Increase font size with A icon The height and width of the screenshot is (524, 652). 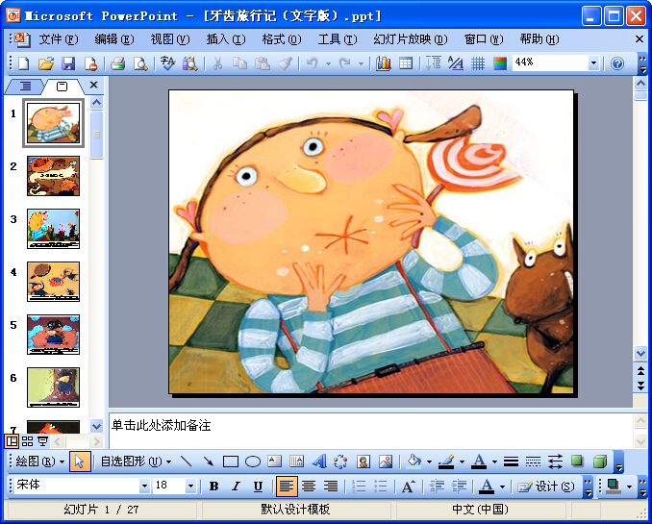coord(409,486)
